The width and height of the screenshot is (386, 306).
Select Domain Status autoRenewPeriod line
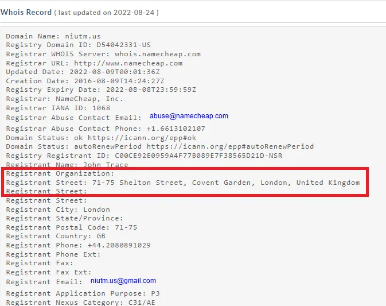click(160, 146)
